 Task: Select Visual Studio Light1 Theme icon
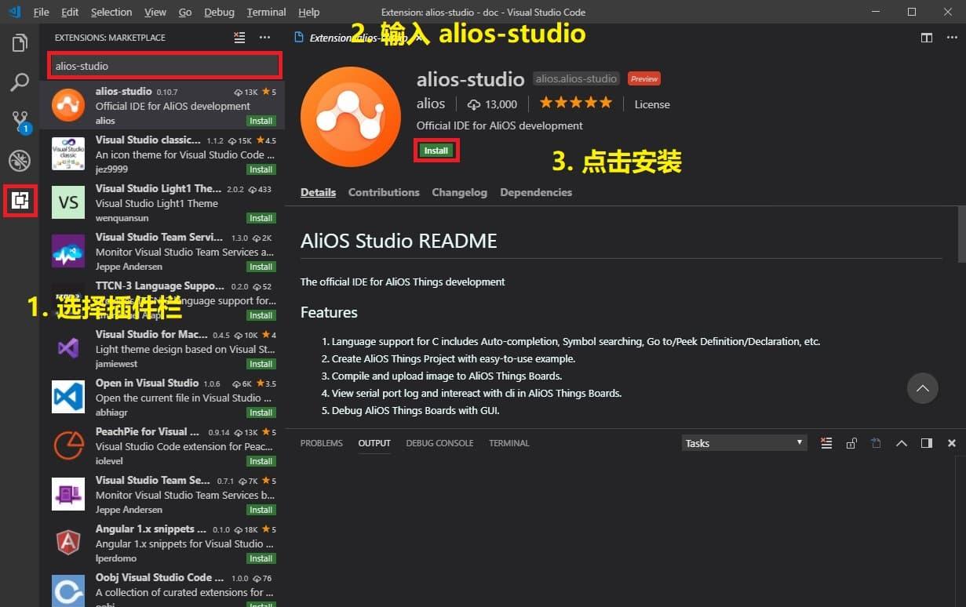(x=68, y=202)
